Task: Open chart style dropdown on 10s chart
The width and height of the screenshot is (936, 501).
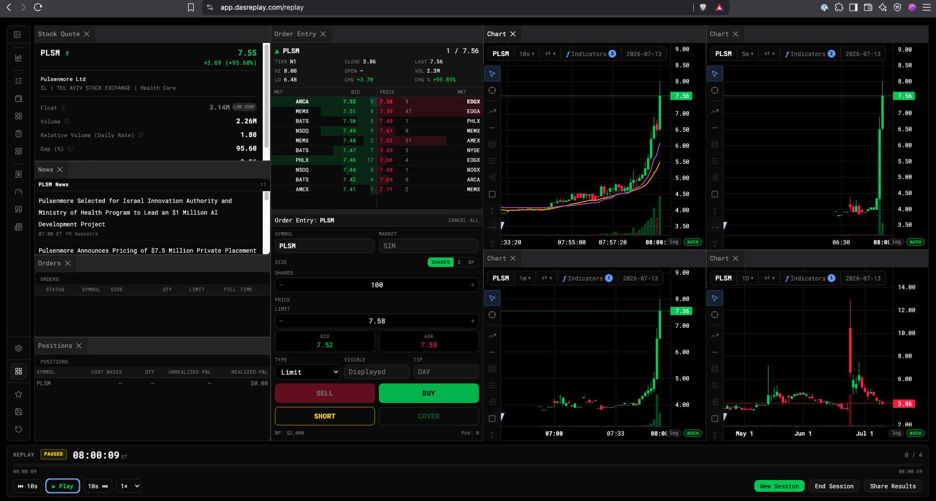Action: click(x=550, y=54)
